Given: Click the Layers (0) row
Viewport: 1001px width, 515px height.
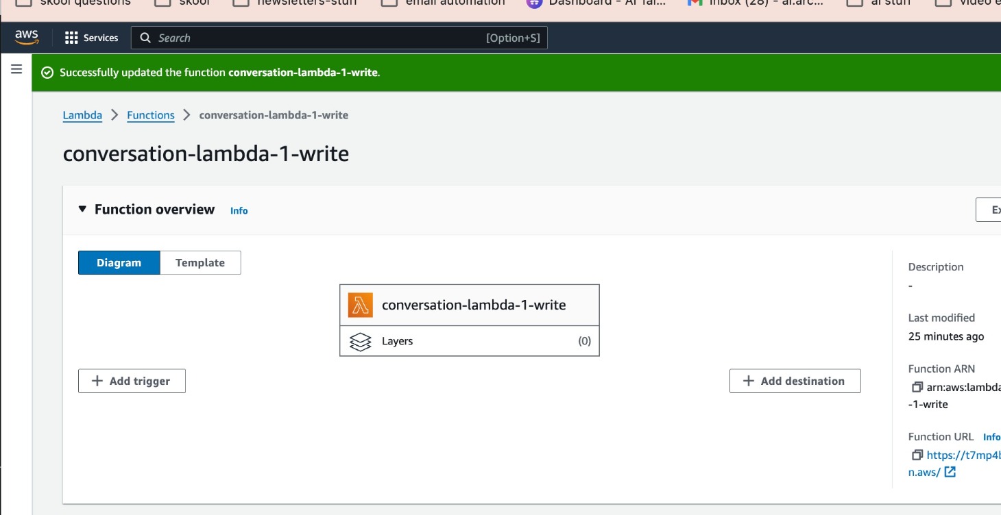Looking at the screenshot, I should [470, 341].
